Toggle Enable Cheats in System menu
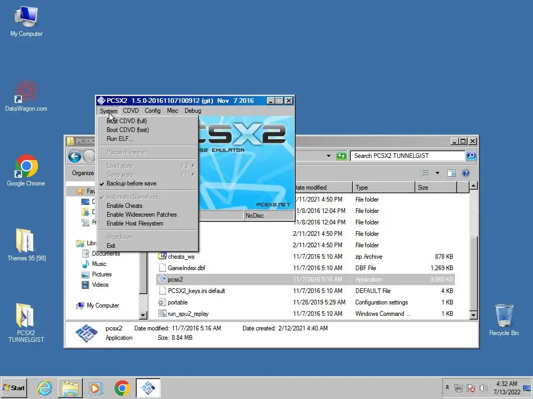The width and height of the screenshot is (533, 399). tap(147, 206)
